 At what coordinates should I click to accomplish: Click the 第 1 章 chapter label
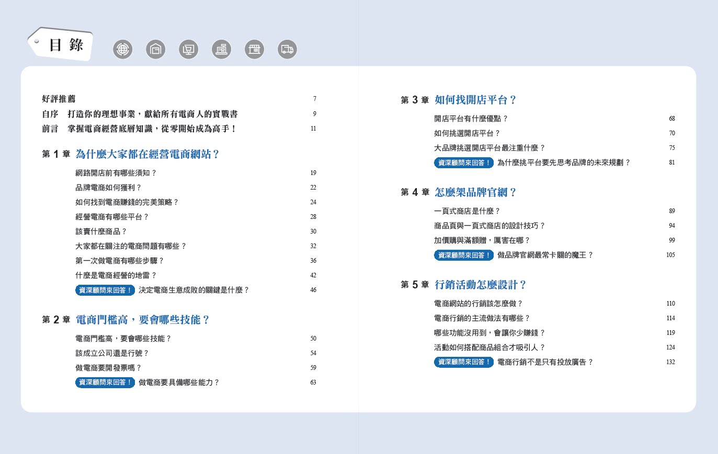click(56, 154)
